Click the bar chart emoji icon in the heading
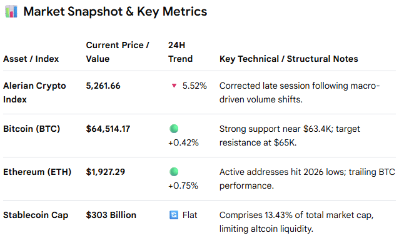This screenshot has width=404, height=248. 11,12
